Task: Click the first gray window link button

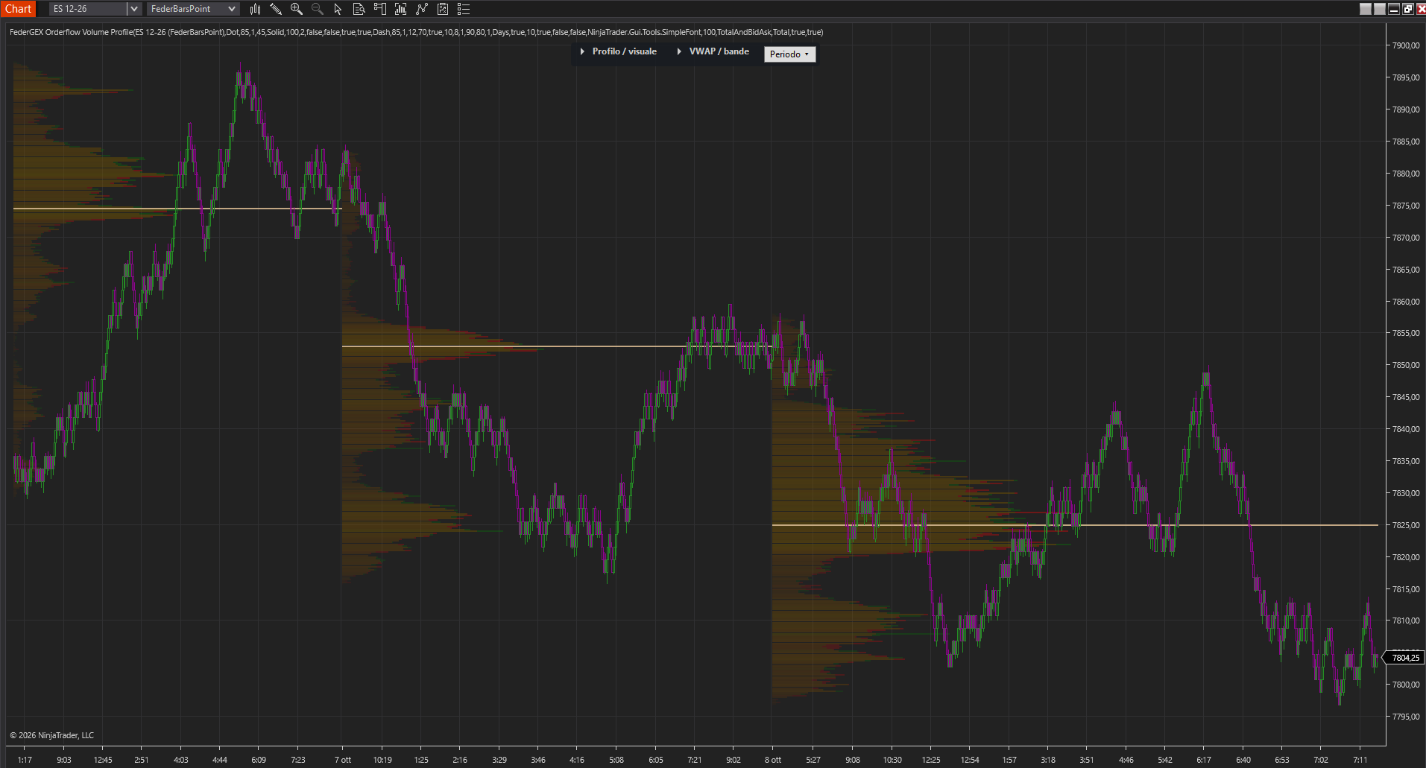Action: click(x=1366, y=9)
